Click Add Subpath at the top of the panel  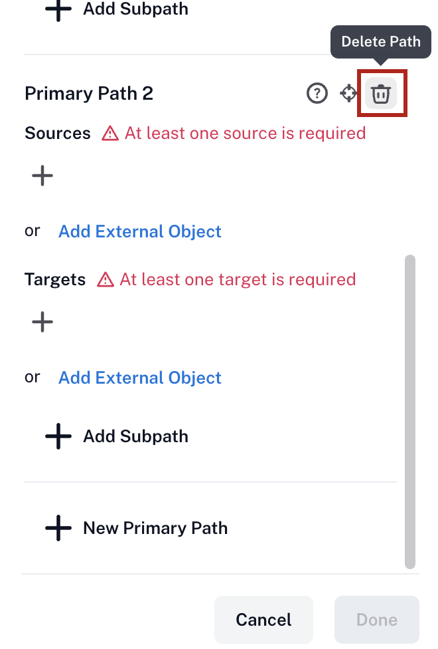coord(117,9)
